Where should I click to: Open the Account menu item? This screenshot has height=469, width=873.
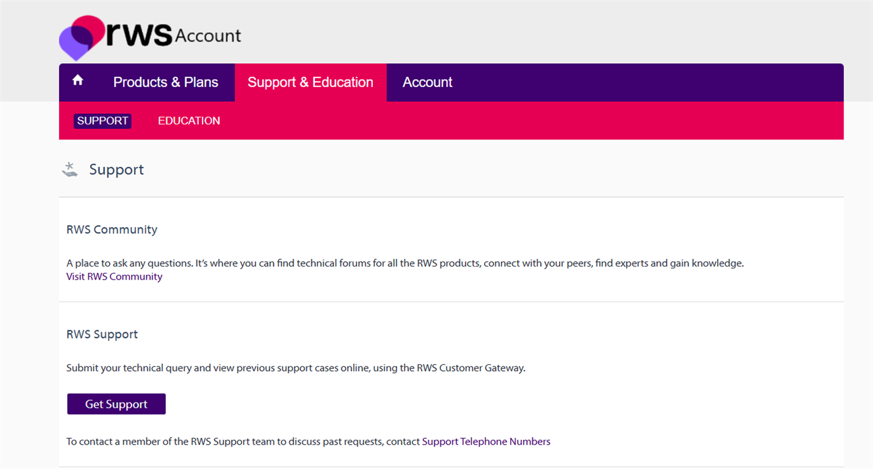(427, 82)
